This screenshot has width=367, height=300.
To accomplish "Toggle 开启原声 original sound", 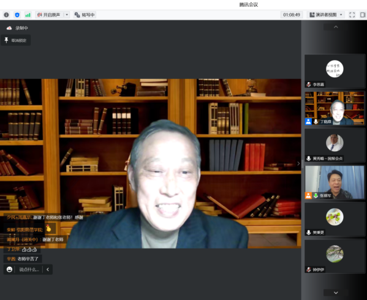I will [49, 15].
